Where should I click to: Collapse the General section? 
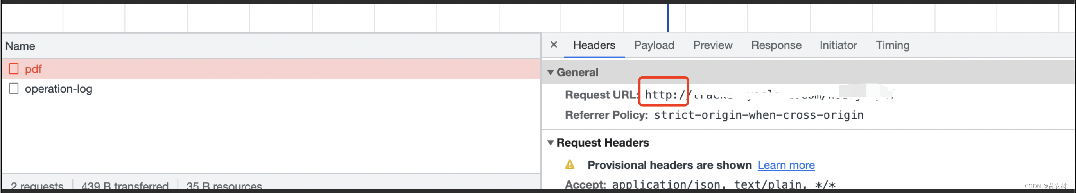(551, 73)
